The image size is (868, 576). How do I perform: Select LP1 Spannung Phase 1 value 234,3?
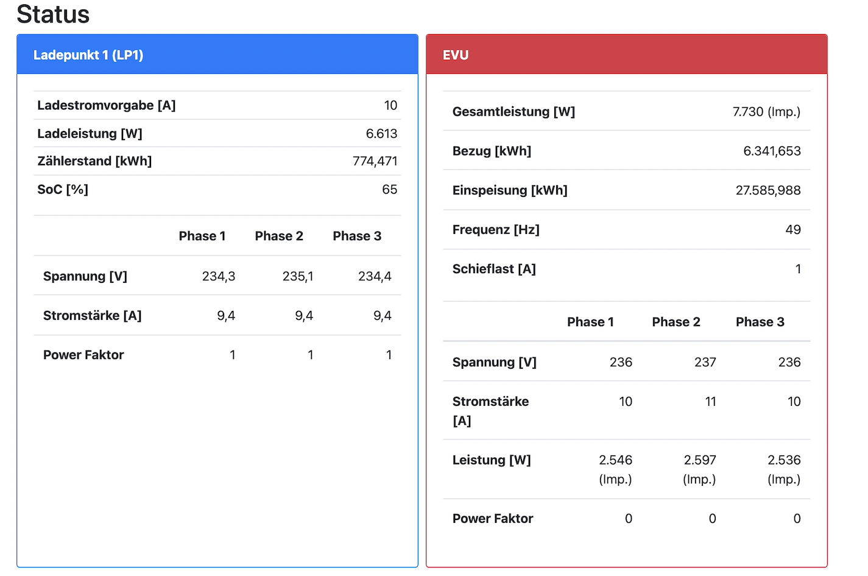pyautogui.click(x=219, y=276)
